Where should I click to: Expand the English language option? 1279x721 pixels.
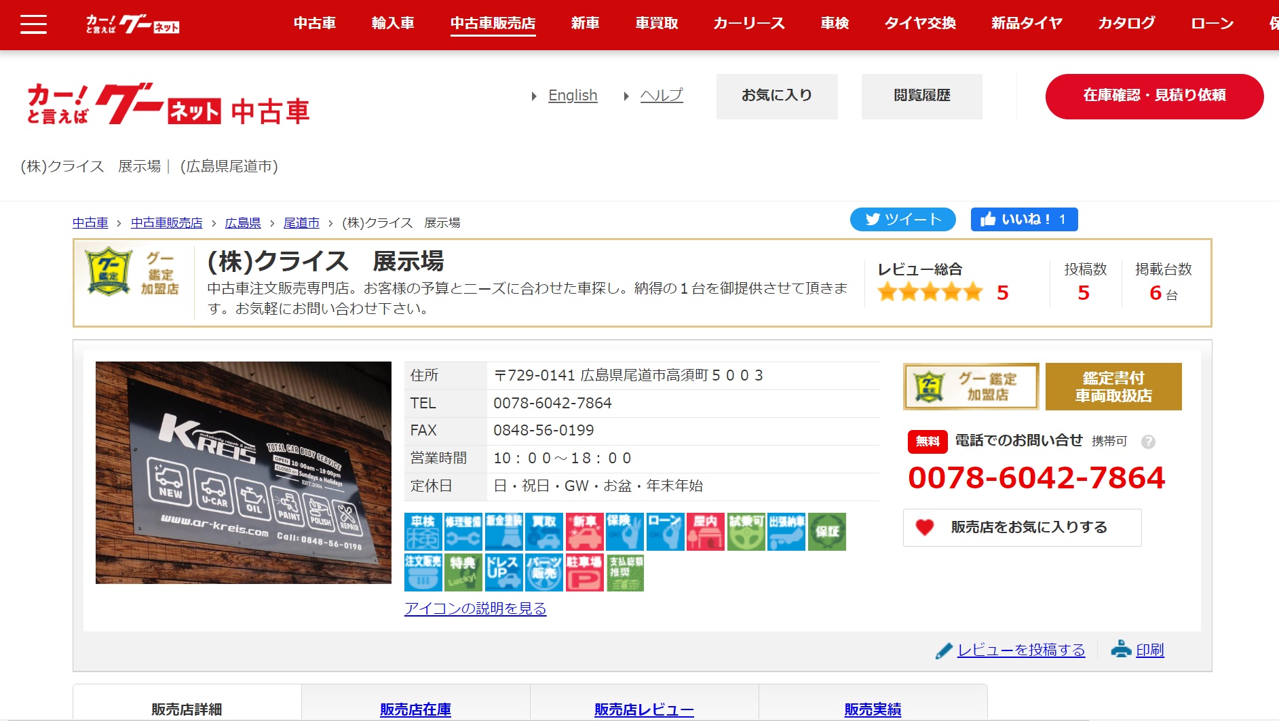pyautogui.click(x=573, y=96)
